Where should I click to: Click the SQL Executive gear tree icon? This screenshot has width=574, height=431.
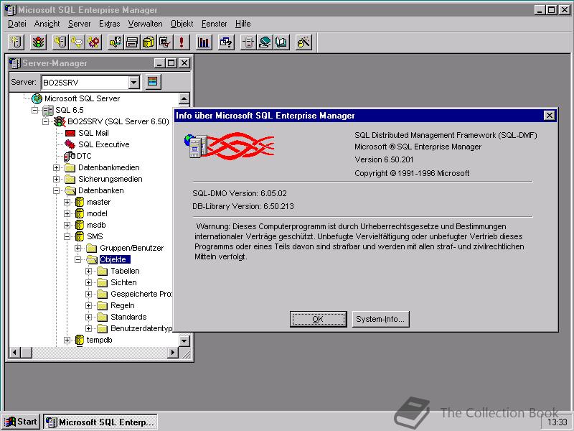click(x=70, y=144)
